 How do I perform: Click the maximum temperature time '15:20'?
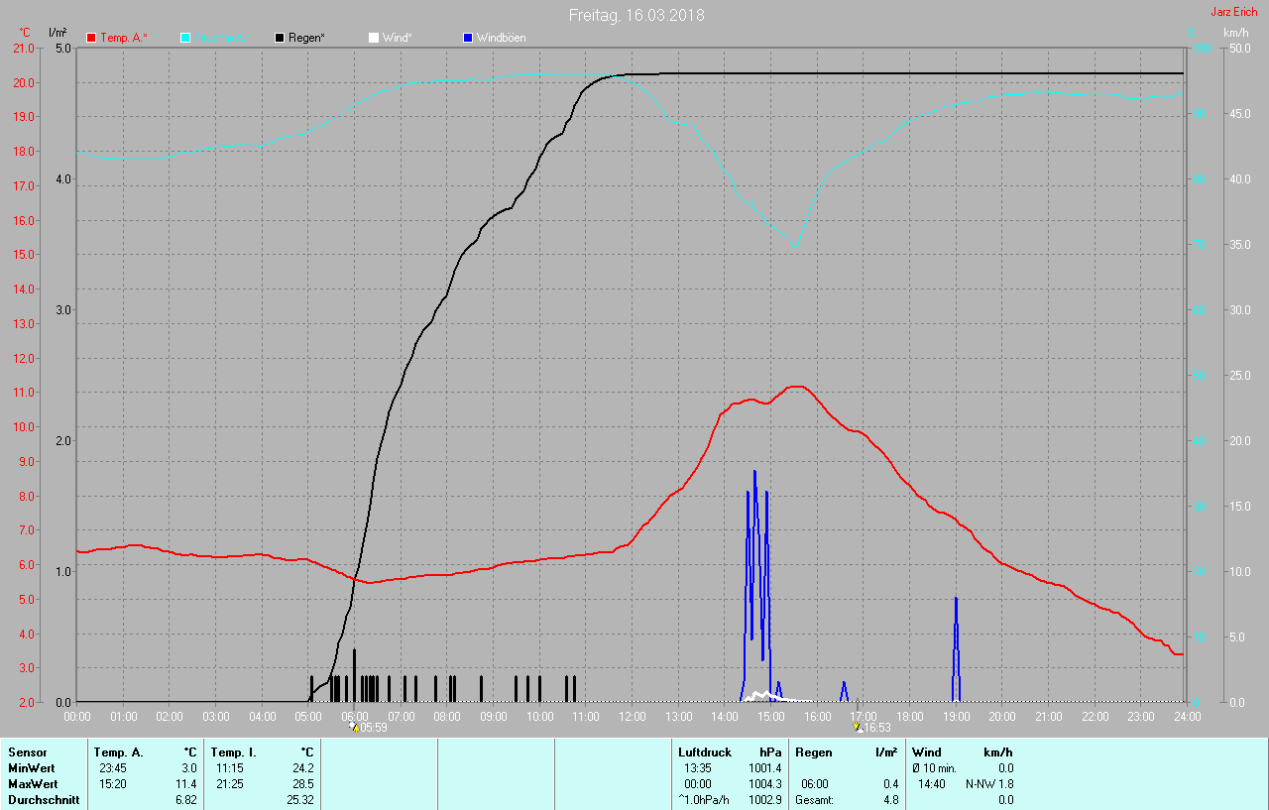(112, 784)
